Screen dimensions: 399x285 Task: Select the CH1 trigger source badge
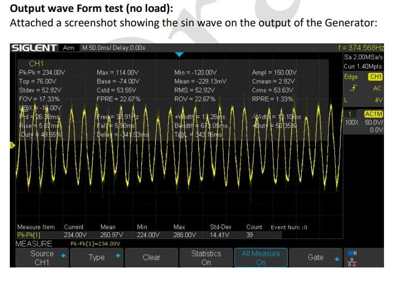375,77
